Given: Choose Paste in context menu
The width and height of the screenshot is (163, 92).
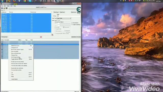Looking at the screenshot, I should [x=21, y=76].
